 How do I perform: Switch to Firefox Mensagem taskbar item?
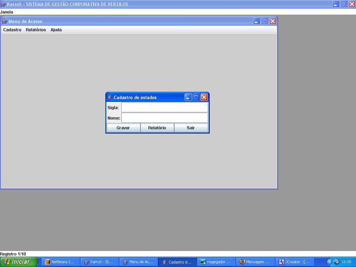click(x=256, y=262)
